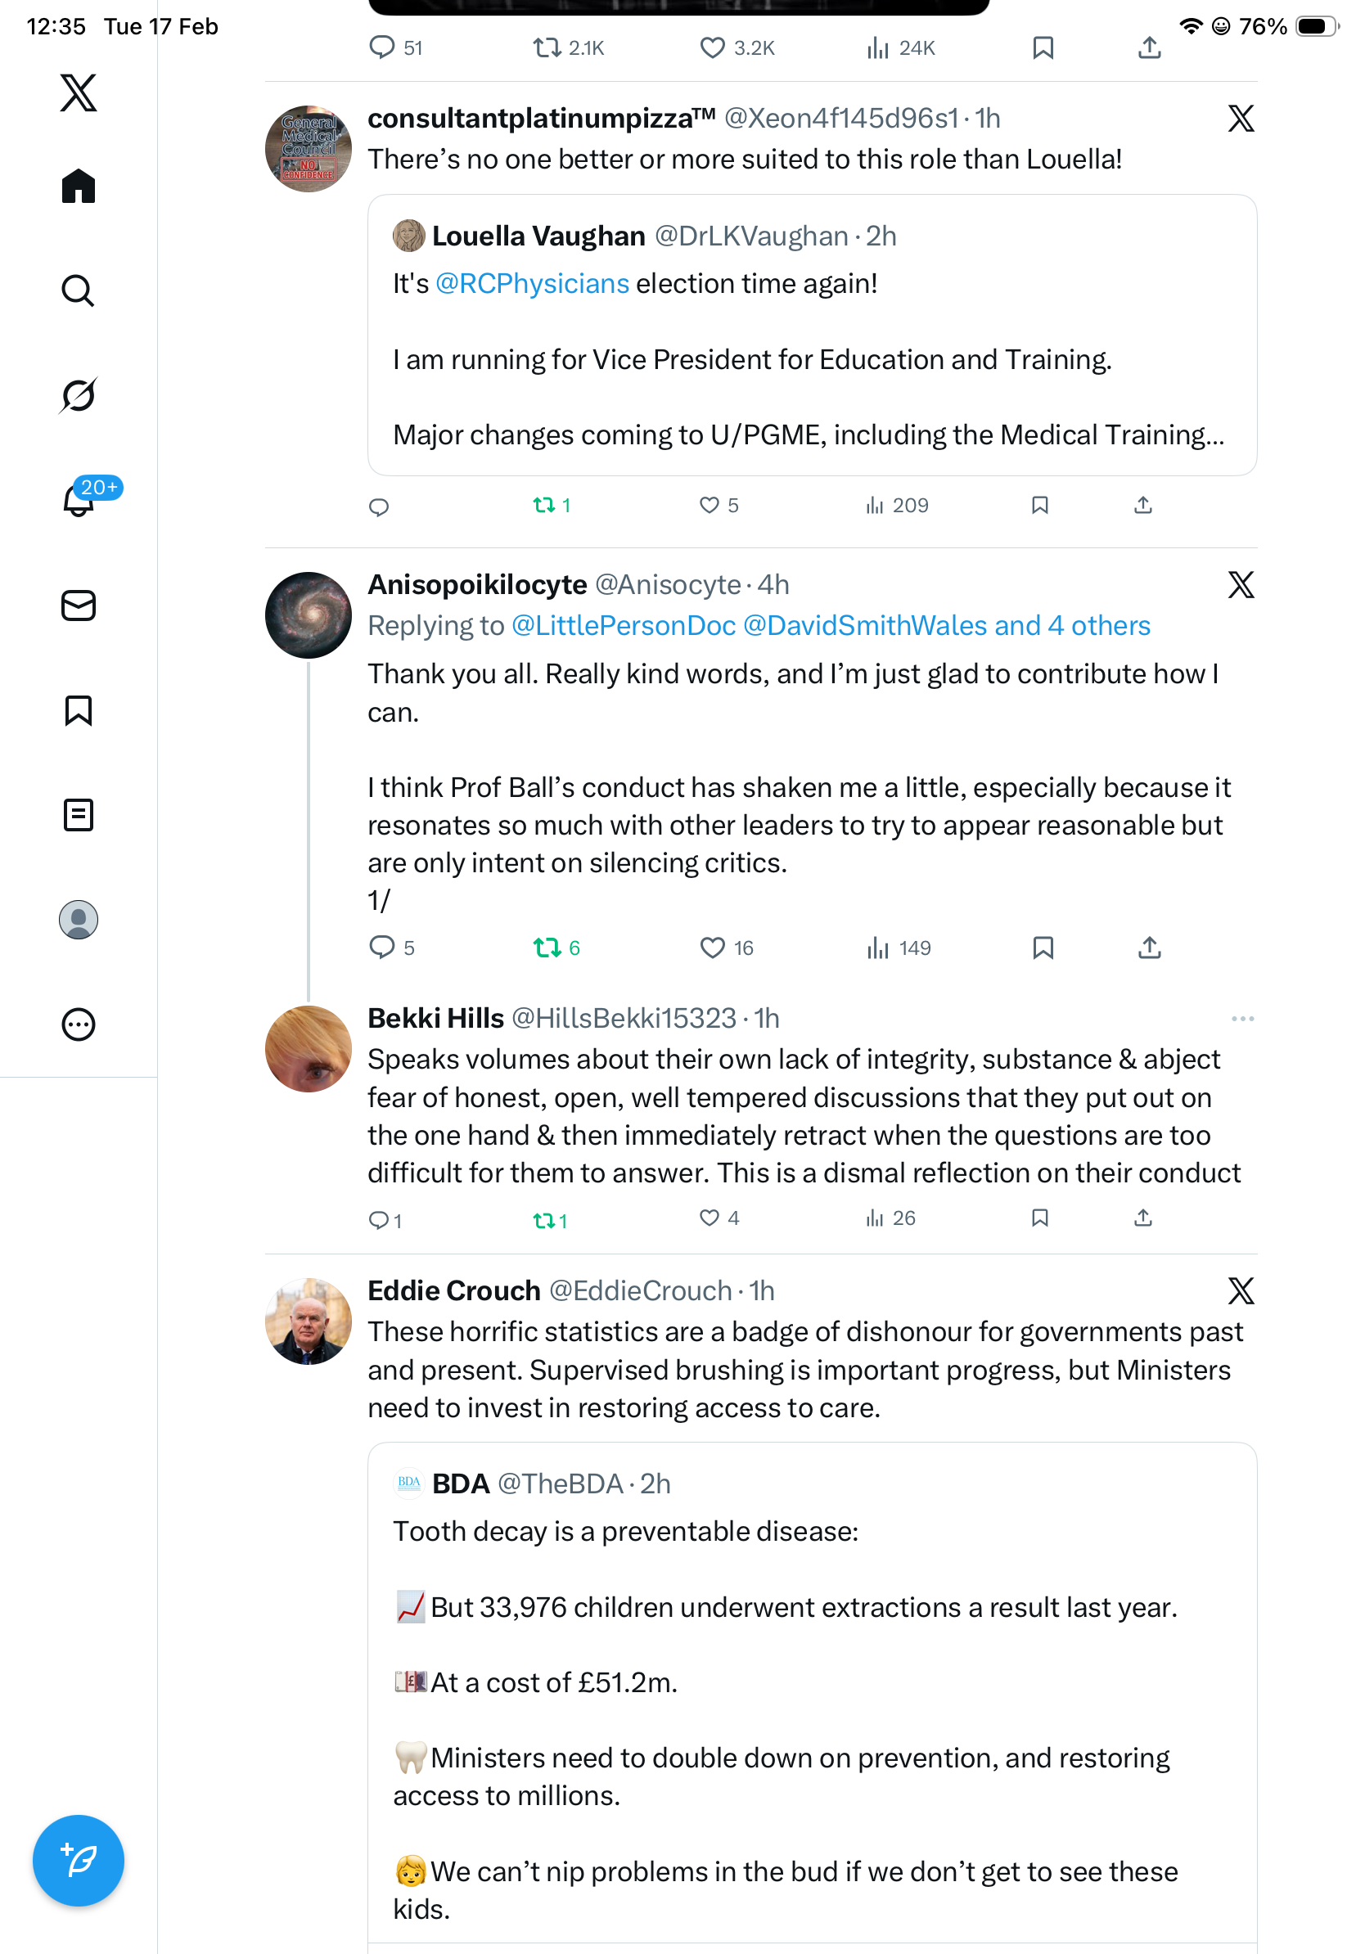The image size is (1365, 1954).
Task: Open more options on Bekki Hills' post
Action: tap(1241, 1019)
